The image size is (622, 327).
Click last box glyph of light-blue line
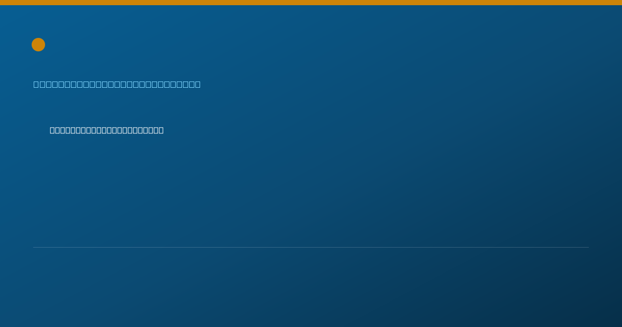point(197,84)
